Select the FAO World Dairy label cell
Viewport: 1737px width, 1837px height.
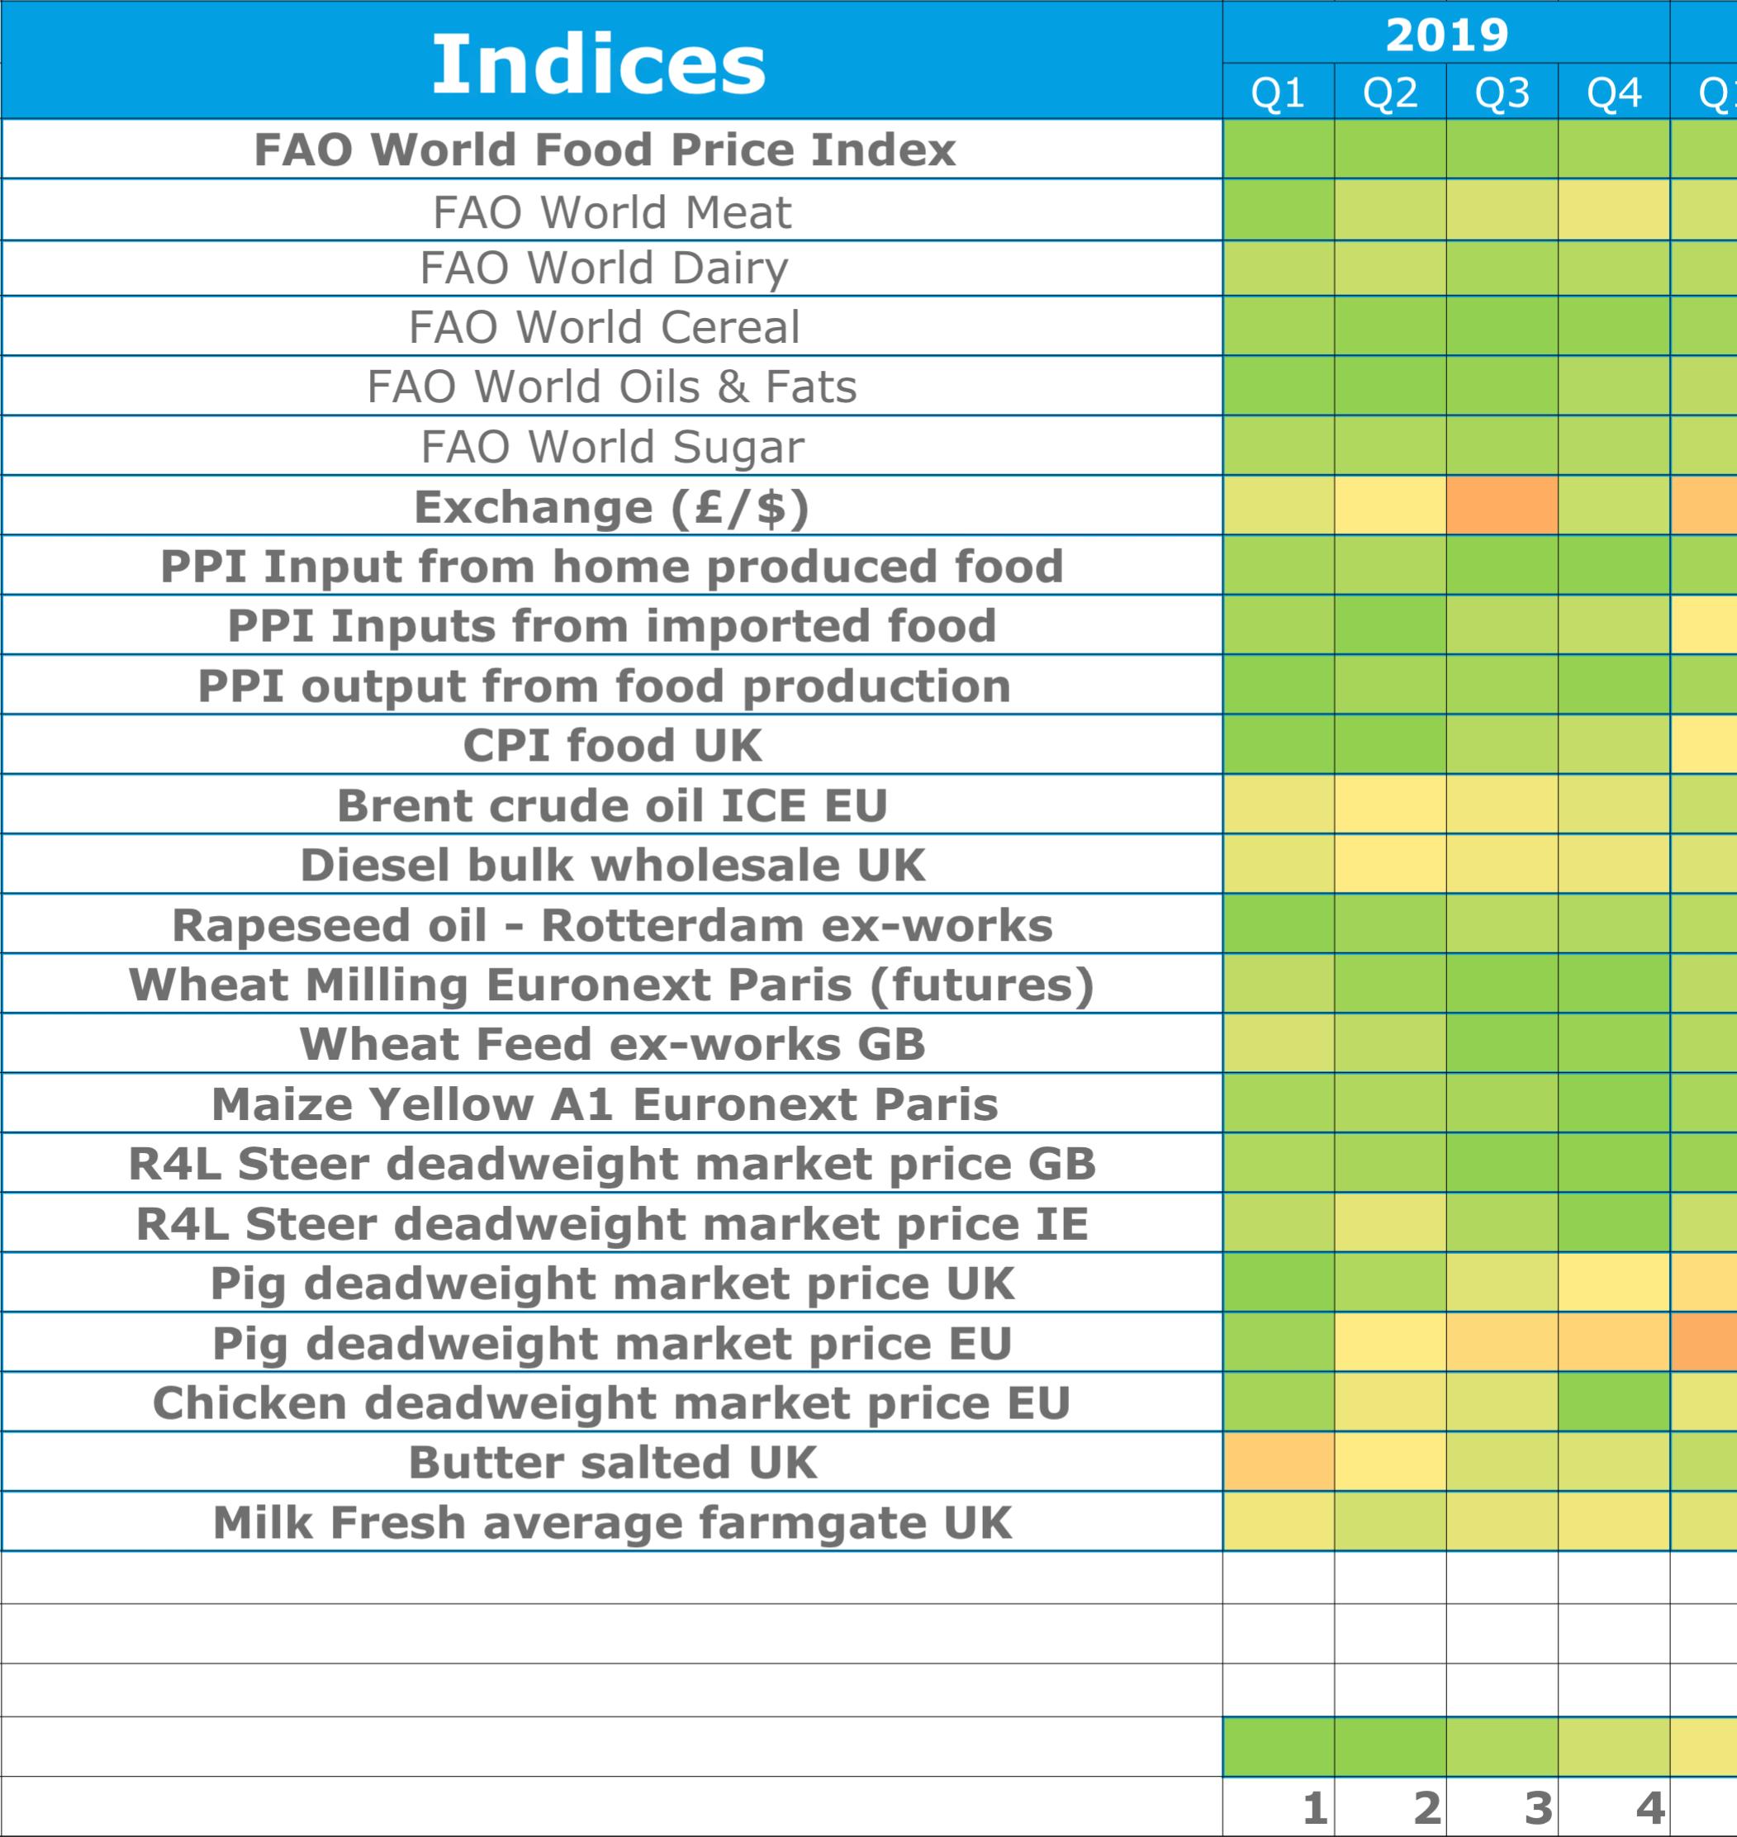[x=611, y=268]
